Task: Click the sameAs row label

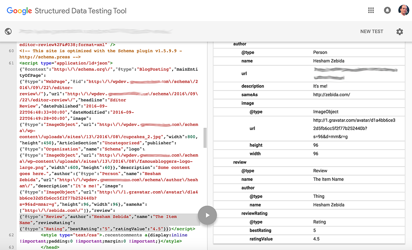Action: 249,95
